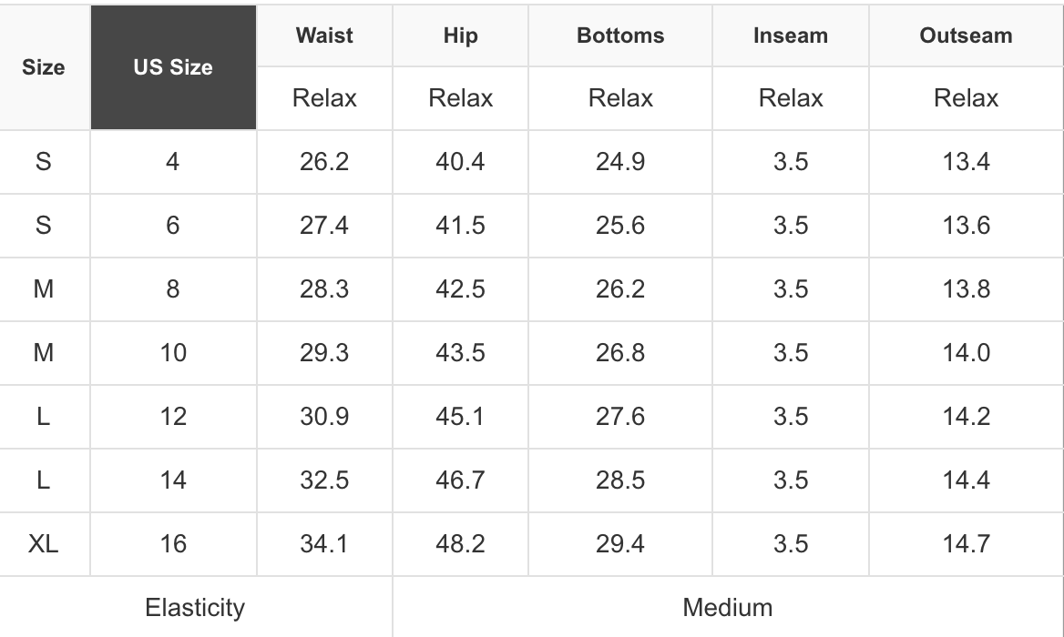Click the Elasticity row label

[195, 607]
